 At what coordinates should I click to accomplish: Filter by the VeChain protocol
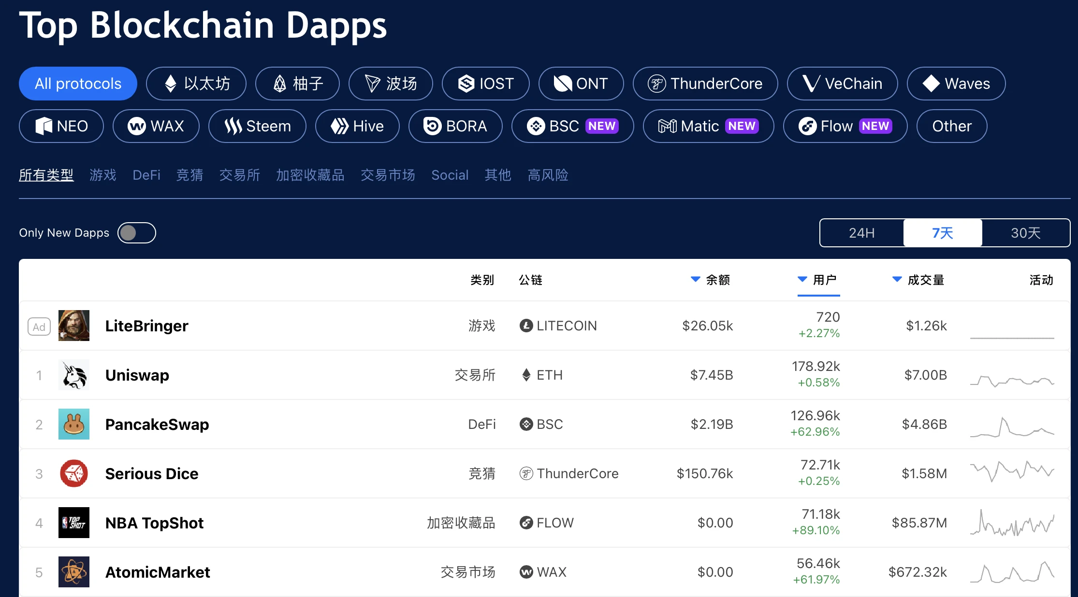[843, 84]
